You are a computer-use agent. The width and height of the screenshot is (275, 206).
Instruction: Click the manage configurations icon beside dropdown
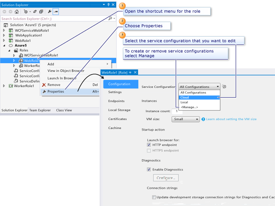click(224, 86)
